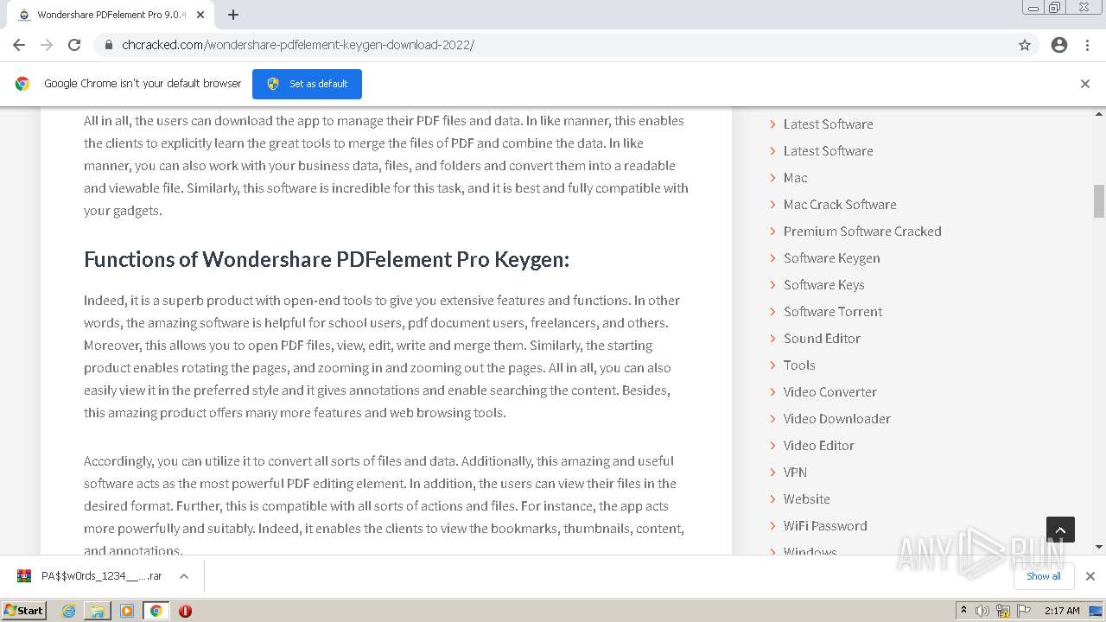Open the Software Keys category
Image resolution: width=1106 pixels, height=622 pixels.
point(823,285)
